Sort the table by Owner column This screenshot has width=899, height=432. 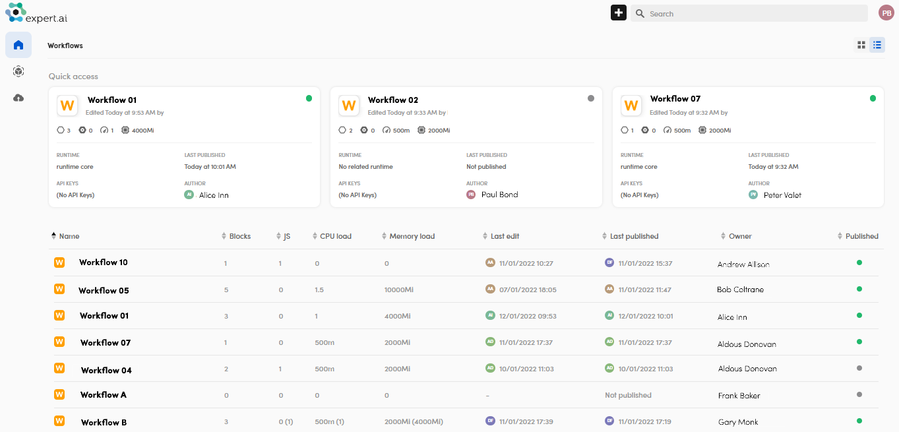coord(739,236)
